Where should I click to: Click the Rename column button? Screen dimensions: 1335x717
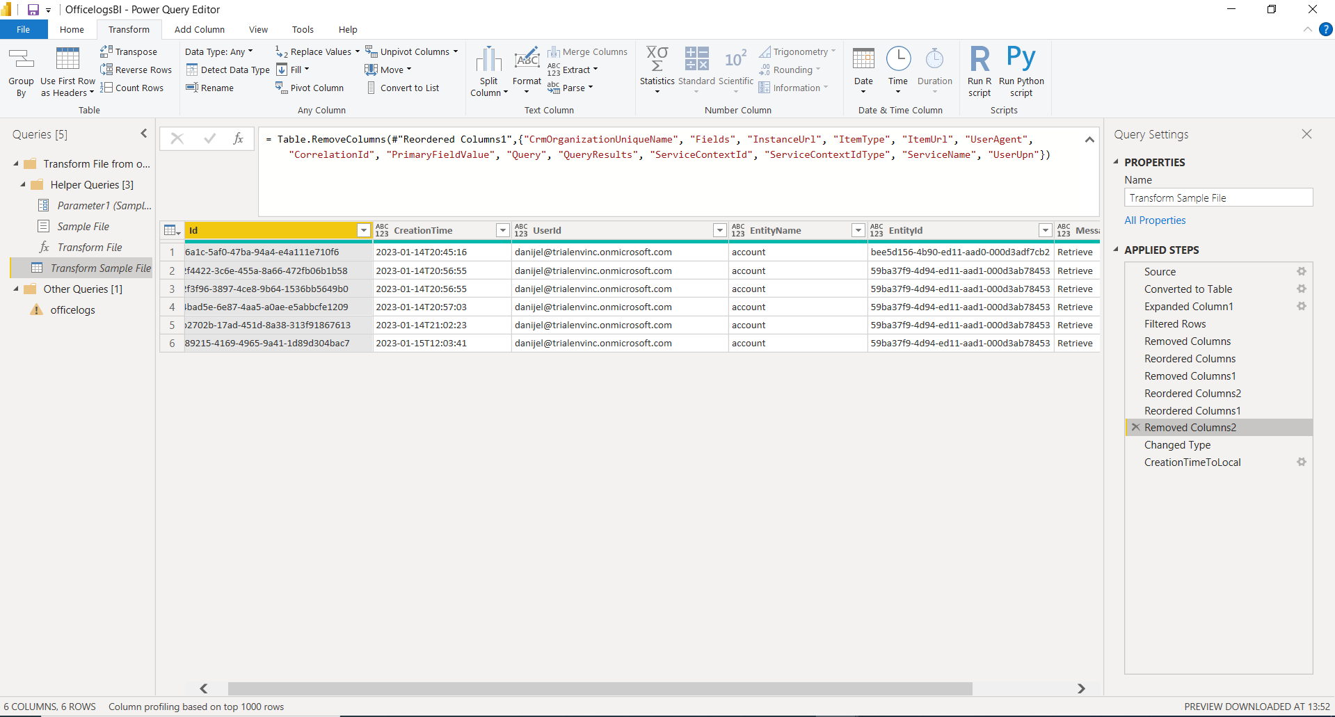click(209, 88)
